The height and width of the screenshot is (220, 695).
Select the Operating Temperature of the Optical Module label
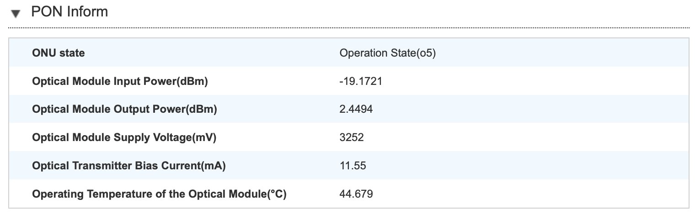pos(159,194)
